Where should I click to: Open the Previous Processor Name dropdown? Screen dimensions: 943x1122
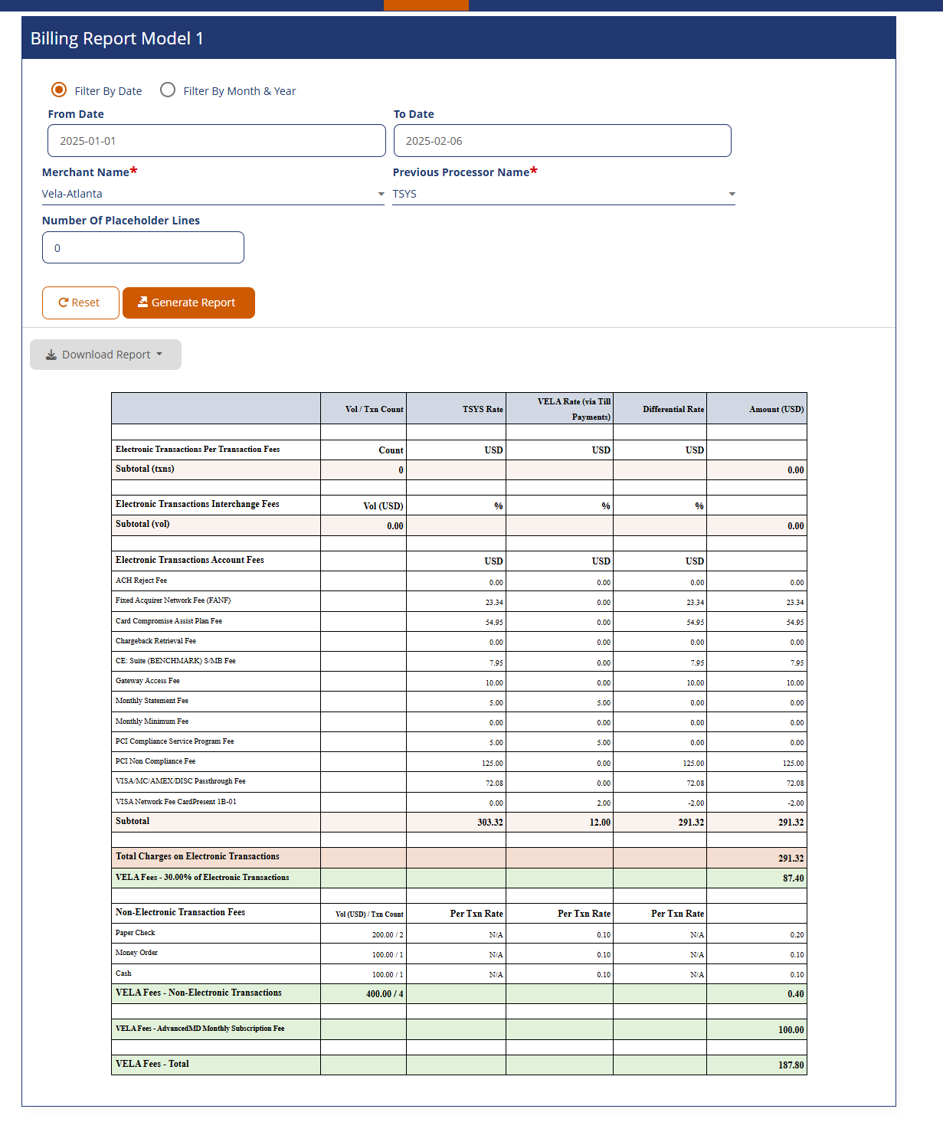[x=732, y=194]
